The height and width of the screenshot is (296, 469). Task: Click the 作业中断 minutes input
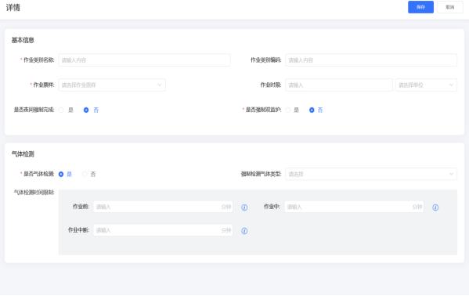pos(163,230)
